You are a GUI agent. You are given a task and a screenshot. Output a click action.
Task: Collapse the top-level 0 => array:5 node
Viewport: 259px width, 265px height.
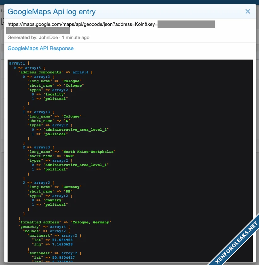[34, 68]
